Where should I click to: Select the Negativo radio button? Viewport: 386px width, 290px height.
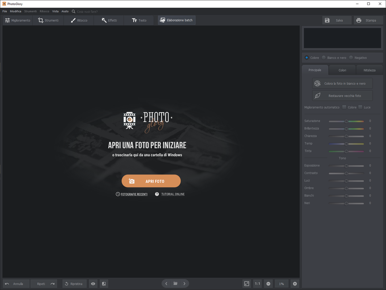(351, 58)
